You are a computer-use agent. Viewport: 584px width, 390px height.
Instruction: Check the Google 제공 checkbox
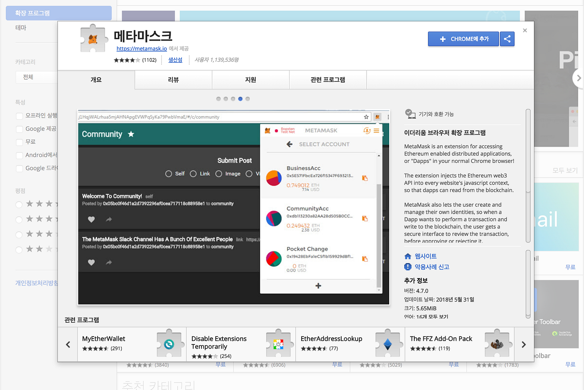click(x=19, y=129)
